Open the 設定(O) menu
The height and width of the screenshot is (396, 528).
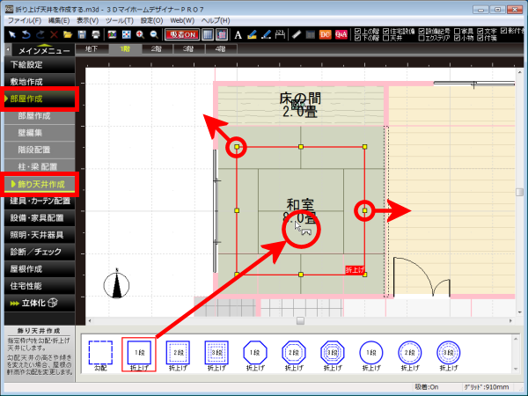pyautogui.click(x=152, y=20)
